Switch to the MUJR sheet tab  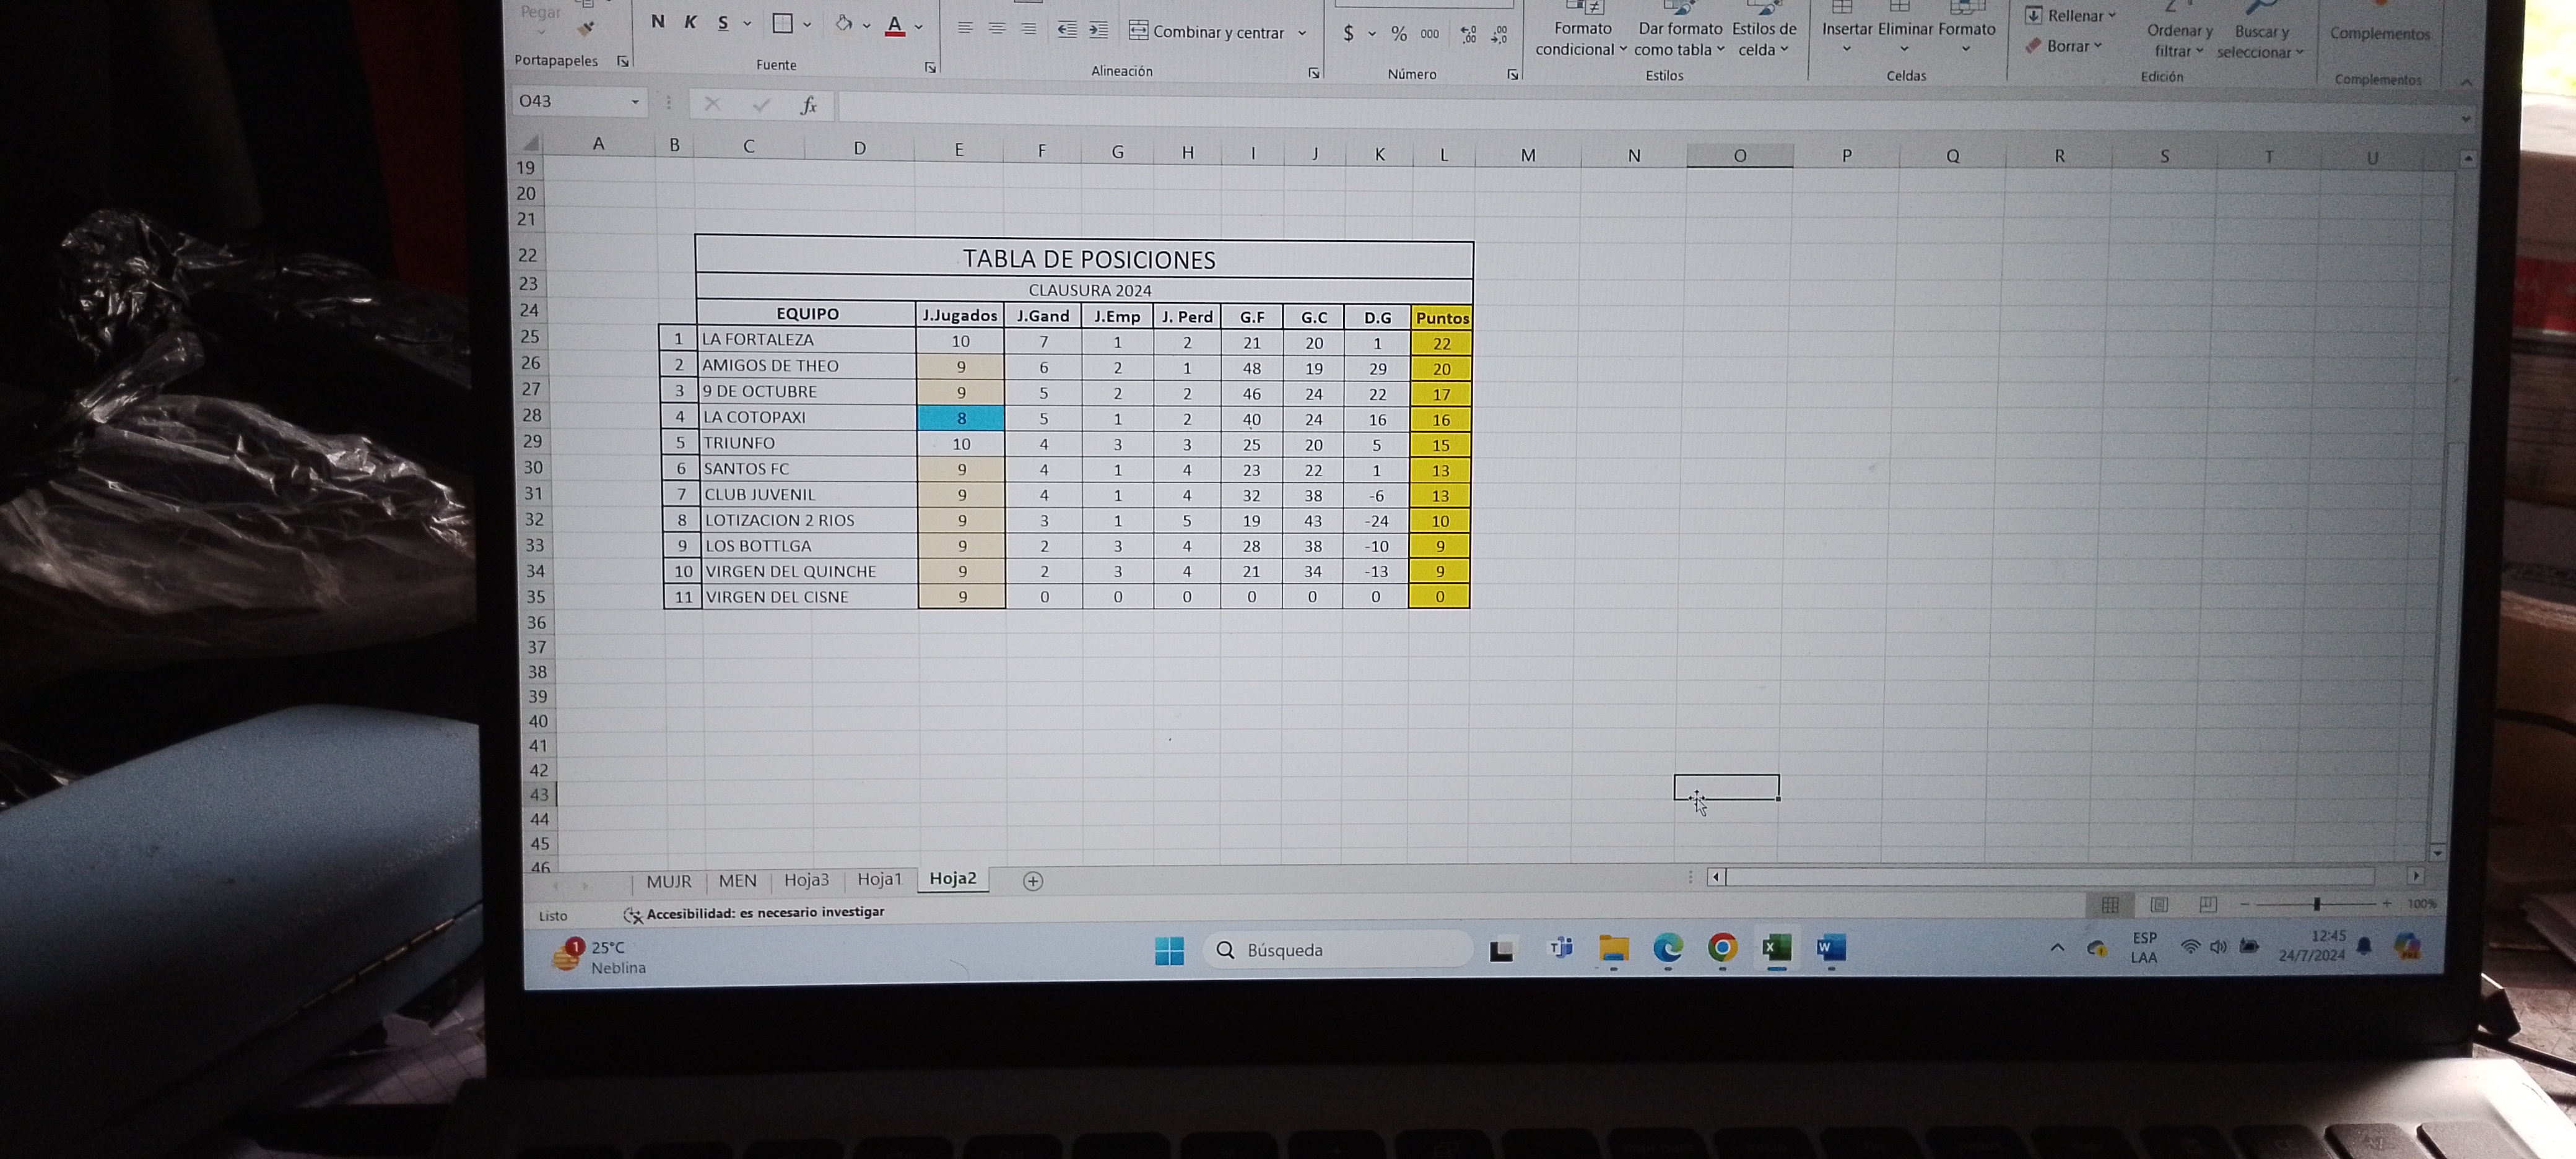668,881
